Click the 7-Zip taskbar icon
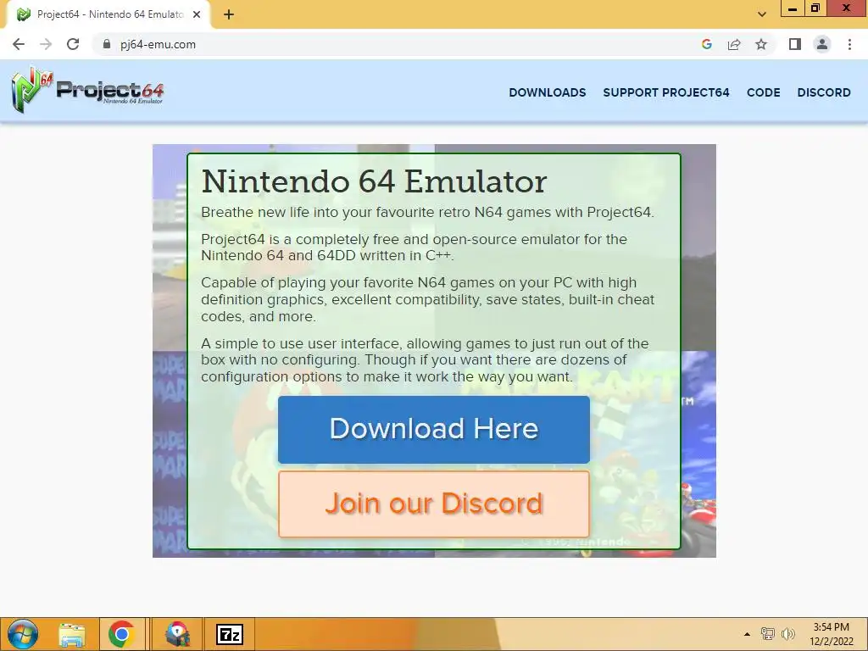 pyautogui.click(x=230, y=634)
